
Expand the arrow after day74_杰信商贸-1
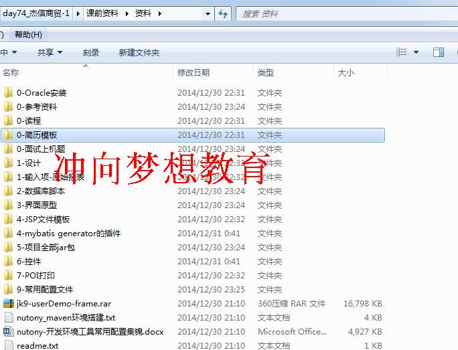(x=78, y=13)
